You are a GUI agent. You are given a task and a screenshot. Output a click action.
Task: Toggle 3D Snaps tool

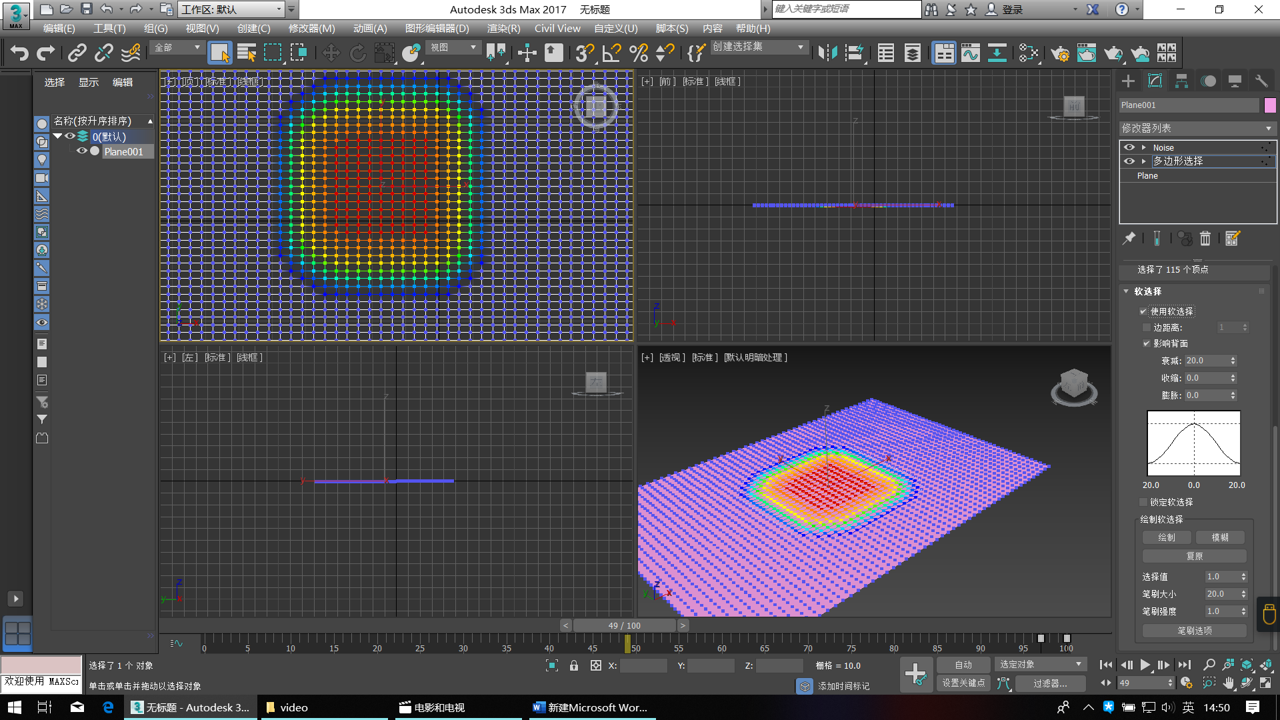(x=585, y=53)
